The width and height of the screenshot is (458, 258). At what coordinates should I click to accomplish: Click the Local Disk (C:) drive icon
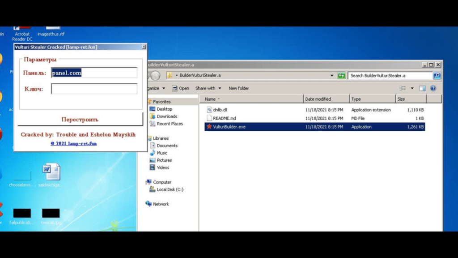(x=152, y=189)
